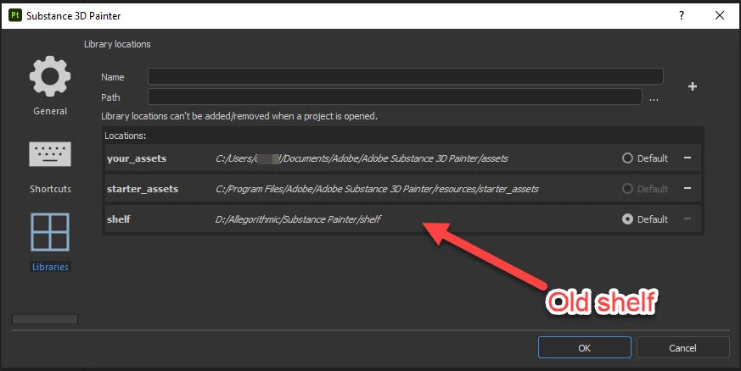Select the Libraries grid icon

[x=50, y=232]
